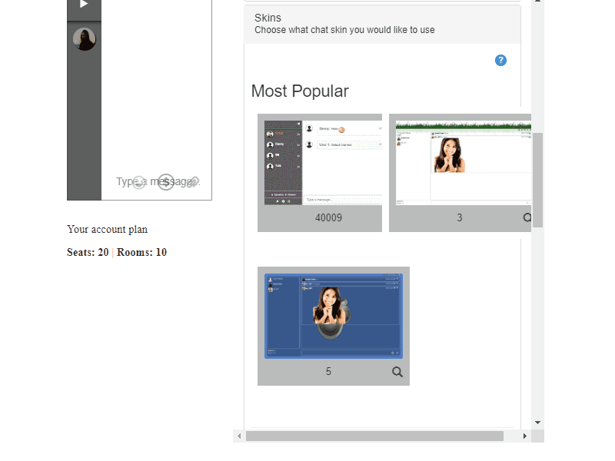This screenshot has height=461, width=615.
Task: Click the vertical scrollbar thumb
Action: click(x=537, y=179)
